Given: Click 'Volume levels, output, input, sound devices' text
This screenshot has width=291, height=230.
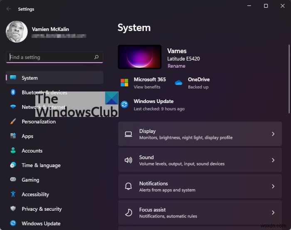Looking at the screenshot, I should (x=182, y=164).
